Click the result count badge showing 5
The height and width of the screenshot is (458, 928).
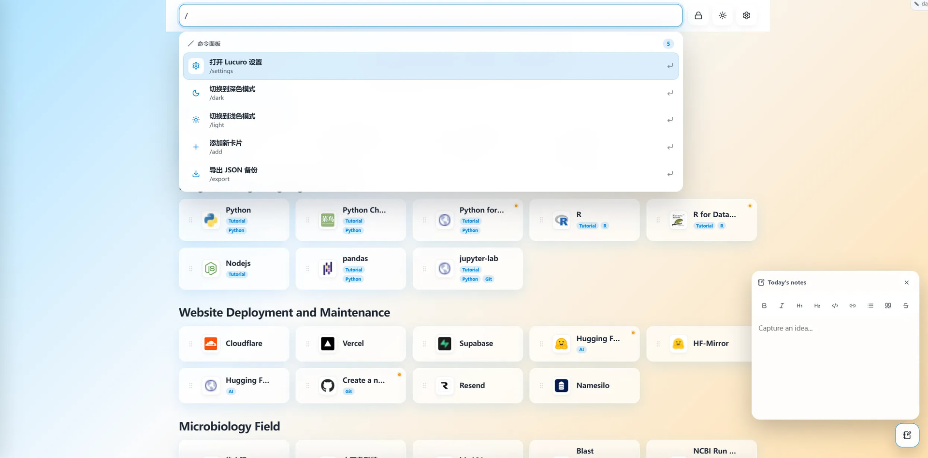668,44
